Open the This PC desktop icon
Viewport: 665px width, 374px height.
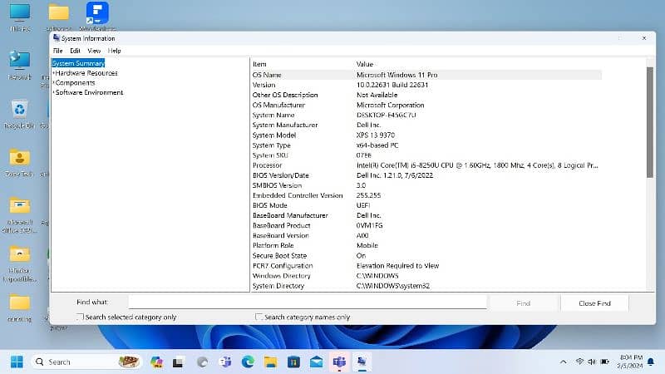click(19, 15)
